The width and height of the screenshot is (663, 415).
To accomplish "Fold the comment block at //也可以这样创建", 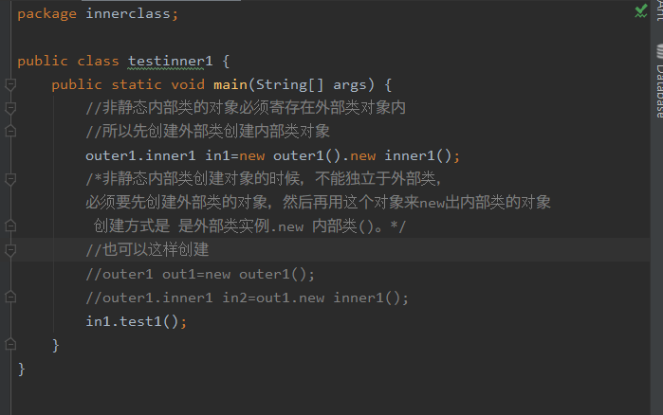I will pyautogui.click(x=10, y=250).
